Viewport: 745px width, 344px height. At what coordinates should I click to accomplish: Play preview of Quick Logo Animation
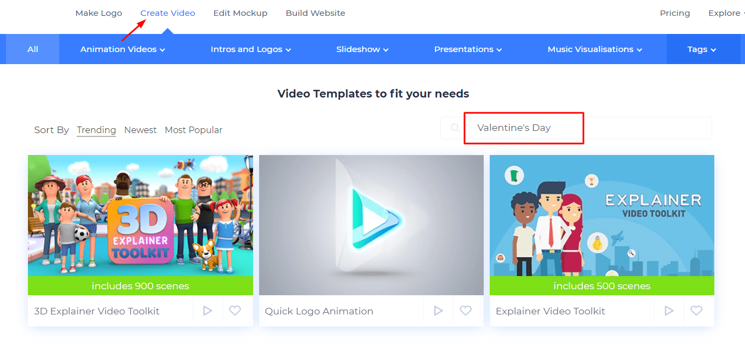click(x=438, y=311)
